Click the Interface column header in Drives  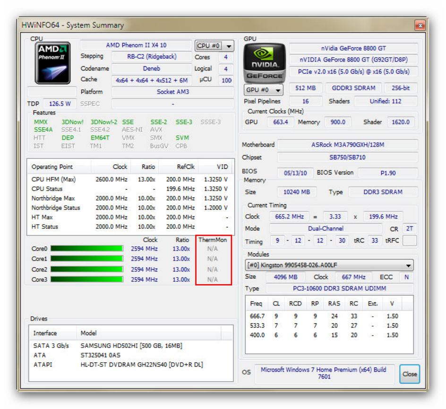click(52, 333)
